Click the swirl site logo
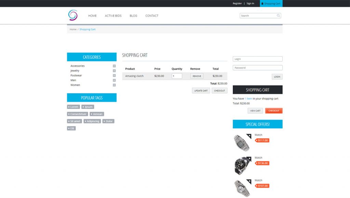The height and width of the screenshot is (198, 350). click(73, 15)
